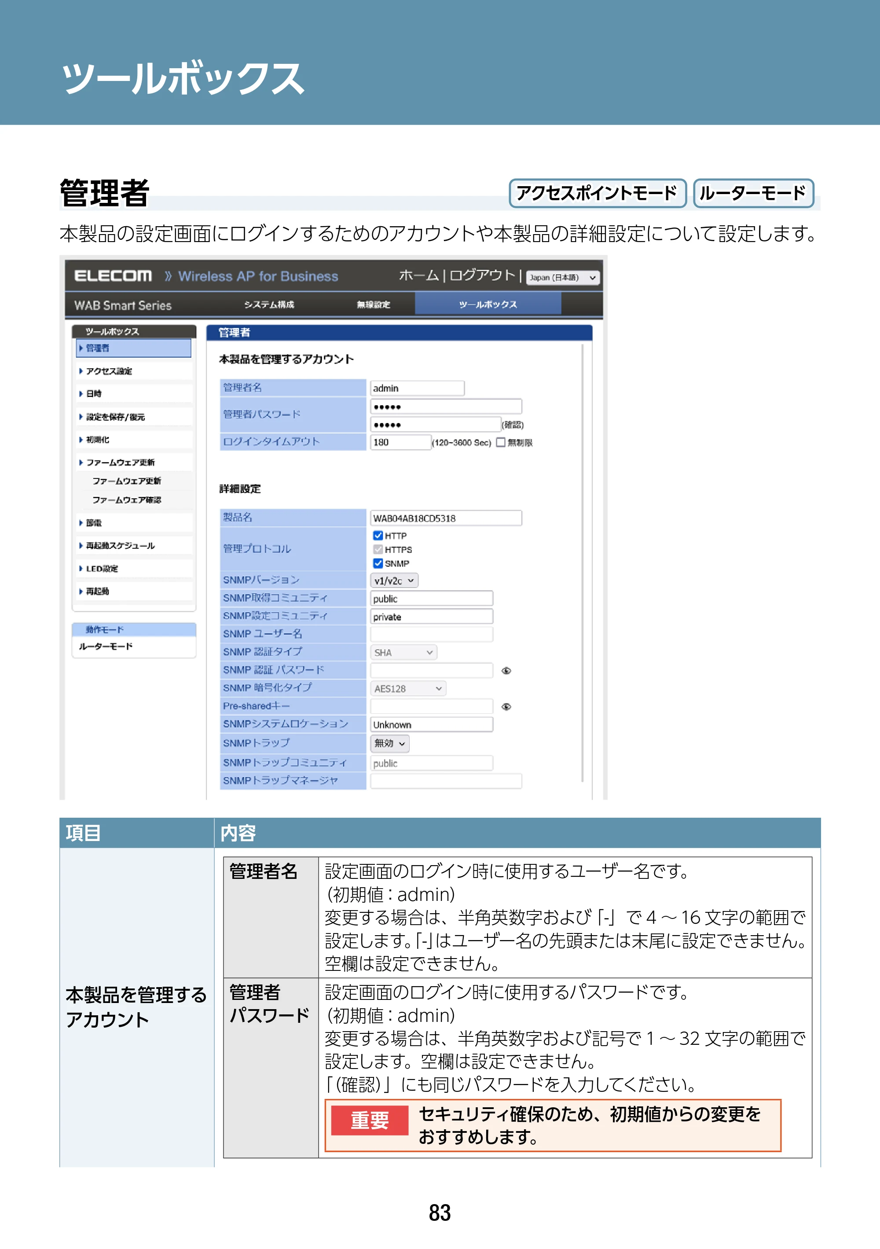Click the SNMP取得コミュニティ public field
This screenshot has width=880, height=1249.
click(432, 599)
